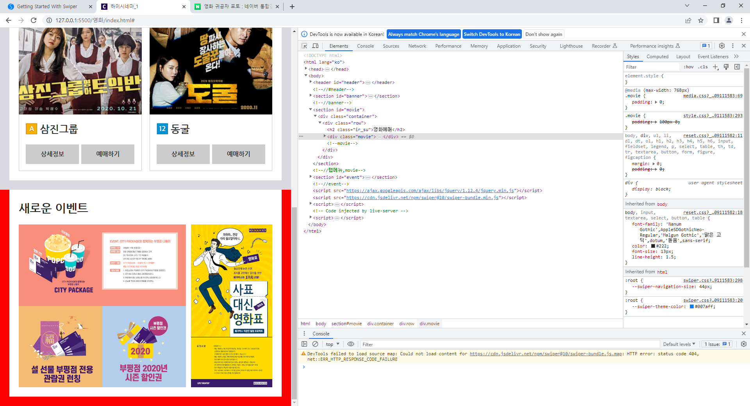
Task: Switch to the Computed styles tab
Action: tap(657, 57)
